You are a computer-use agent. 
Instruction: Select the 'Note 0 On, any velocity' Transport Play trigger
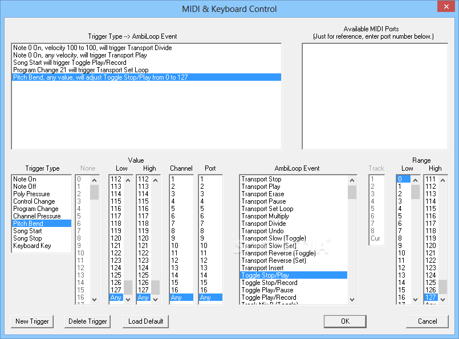point(147,55)
